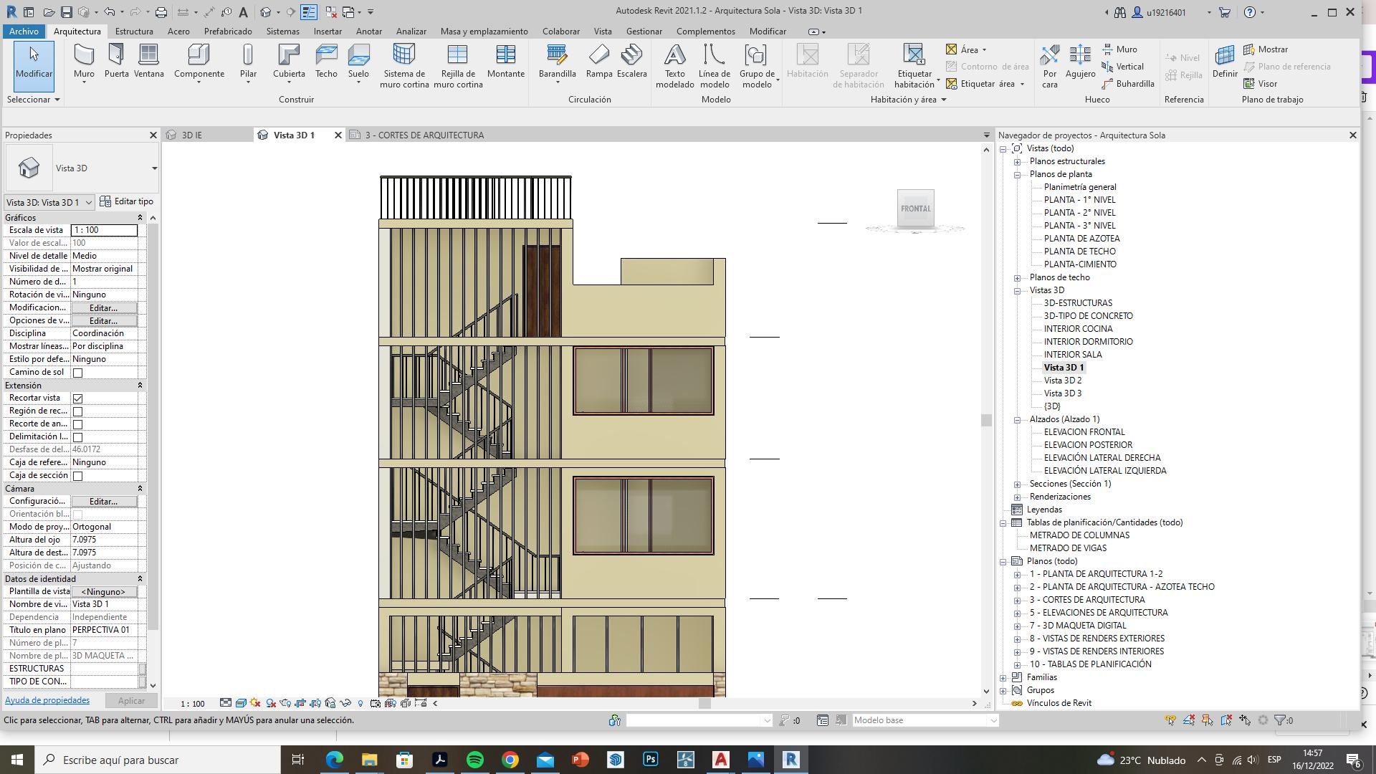Click the Editar tipo button
Image resolution: width=1376 pixels, height=774 pixels.
click(x=127, y=202)
